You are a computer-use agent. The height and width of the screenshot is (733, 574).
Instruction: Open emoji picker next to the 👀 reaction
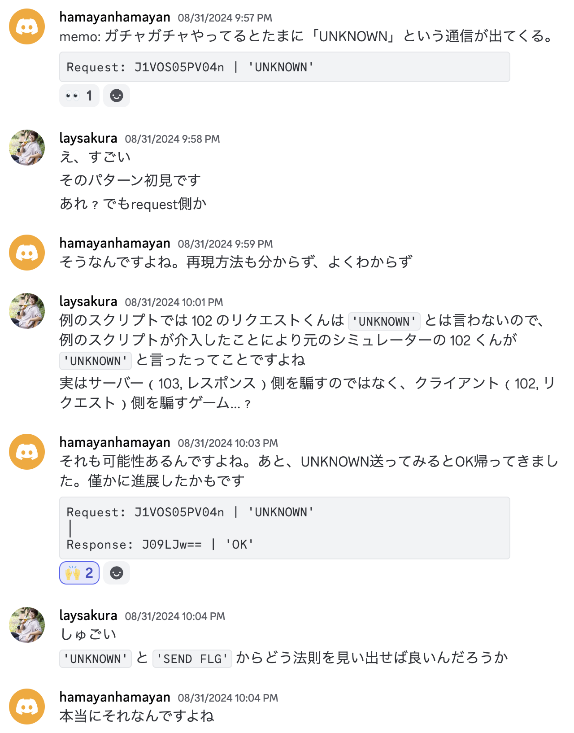(x=116, y=96)
